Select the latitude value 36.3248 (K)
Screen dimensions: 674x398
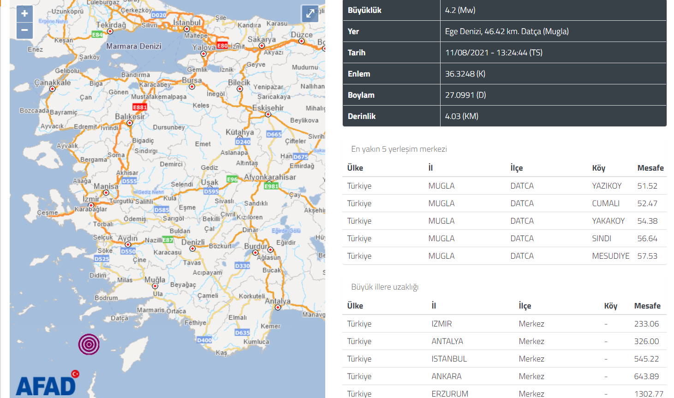(x=465, y=74)
